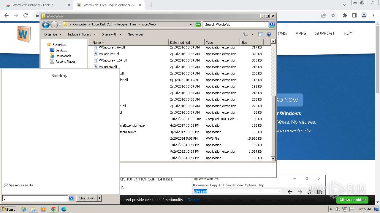Click the file list scroll up arrow
This screenshot has height=213, width=380.
click(x=273, y=42)
